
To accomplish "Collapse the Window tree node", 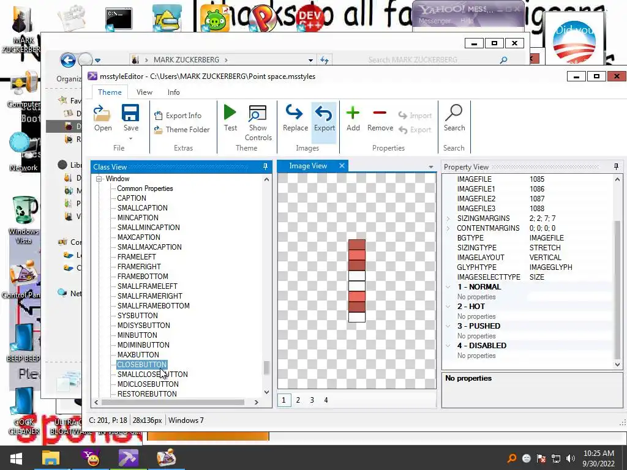I will [x=99, y=179].
